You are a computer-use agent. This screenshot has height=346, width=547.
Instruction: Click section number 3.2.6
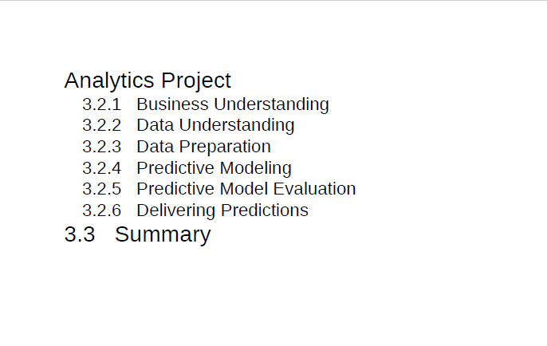[x=101, y=210]
